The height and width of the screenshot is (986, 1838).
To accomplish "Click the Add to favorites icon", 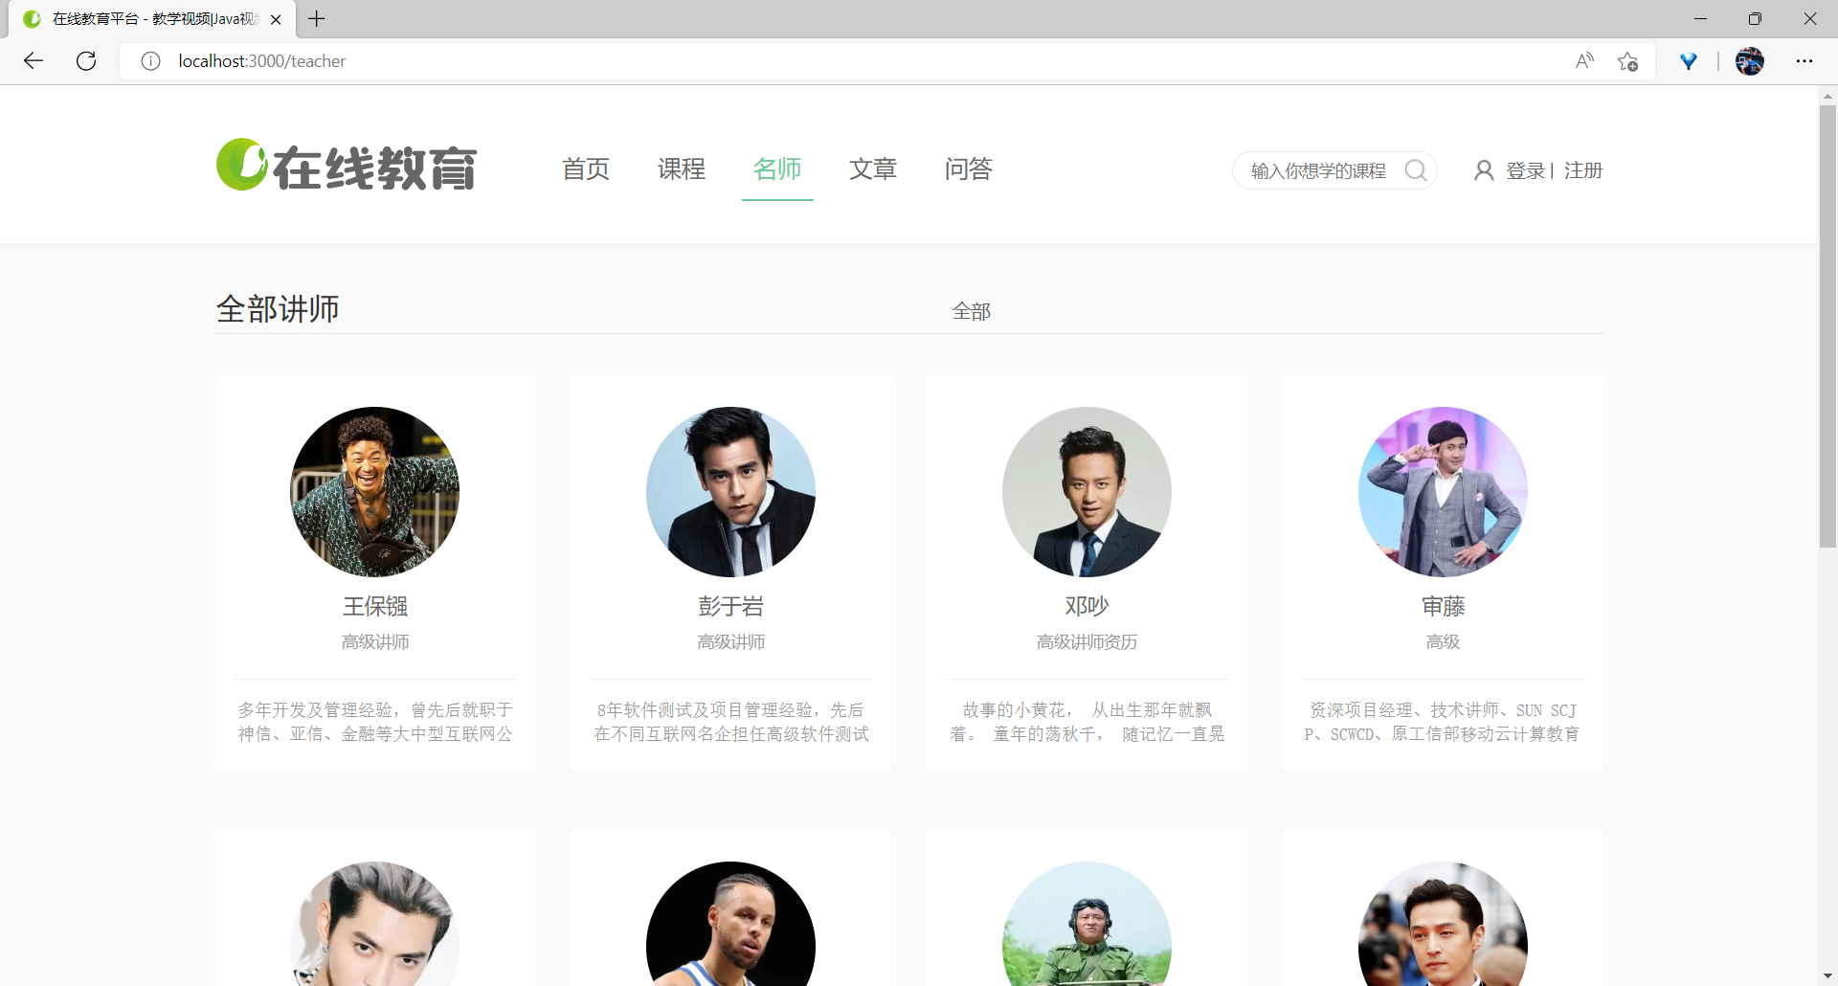I will 1627,60.
